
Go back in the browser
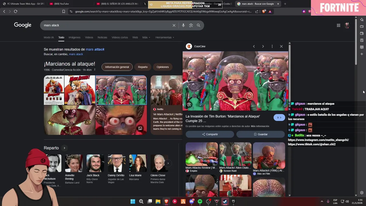[4, 11]
